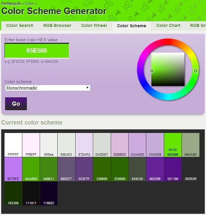
Task: Select the f0f0ee swatch
Action: (x=49, y=145)
